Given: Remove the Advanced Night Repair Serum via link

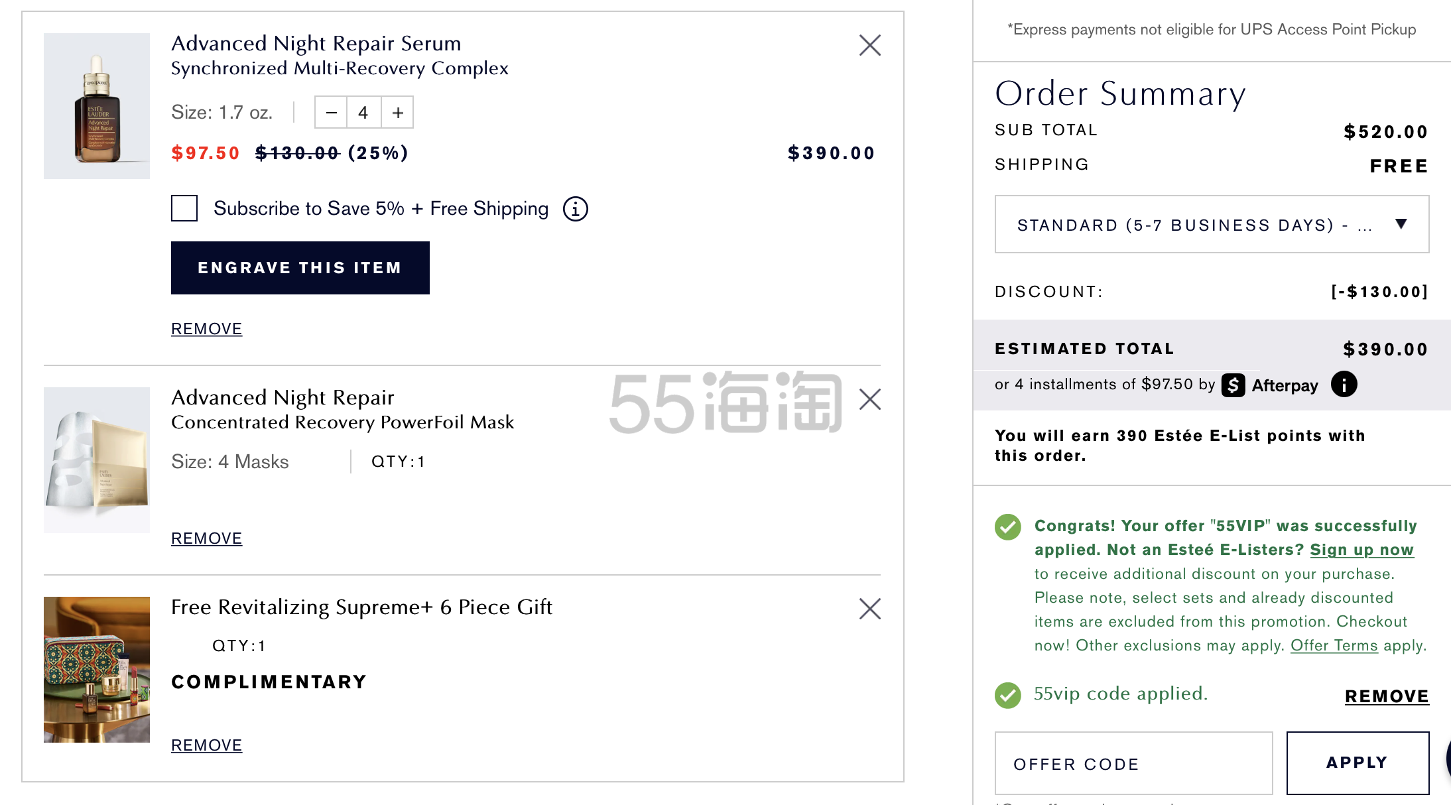Looking at the screenshot, I should tap(206, 329).
